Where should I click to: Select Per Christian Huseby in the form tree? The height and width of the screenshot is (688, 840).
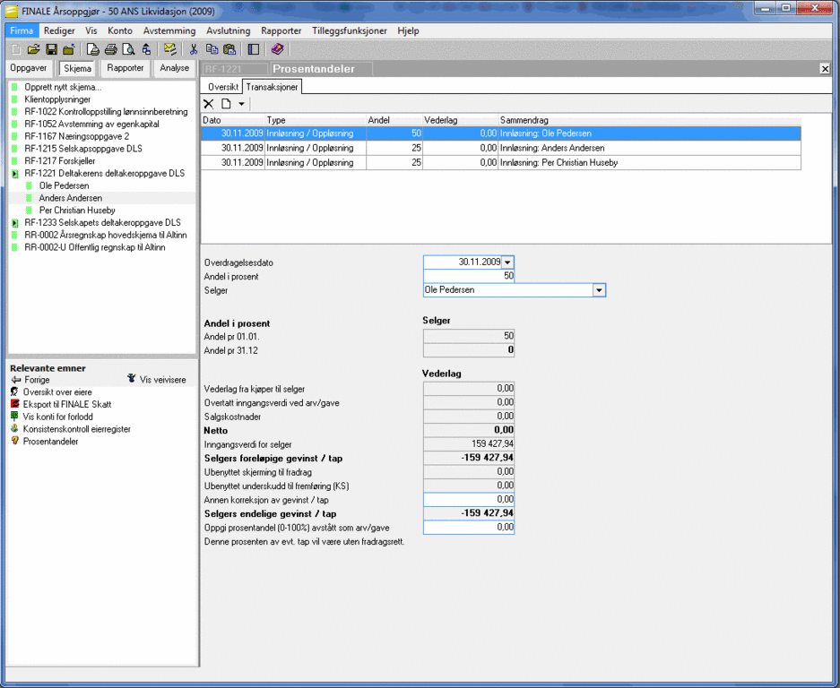point(77,211)
